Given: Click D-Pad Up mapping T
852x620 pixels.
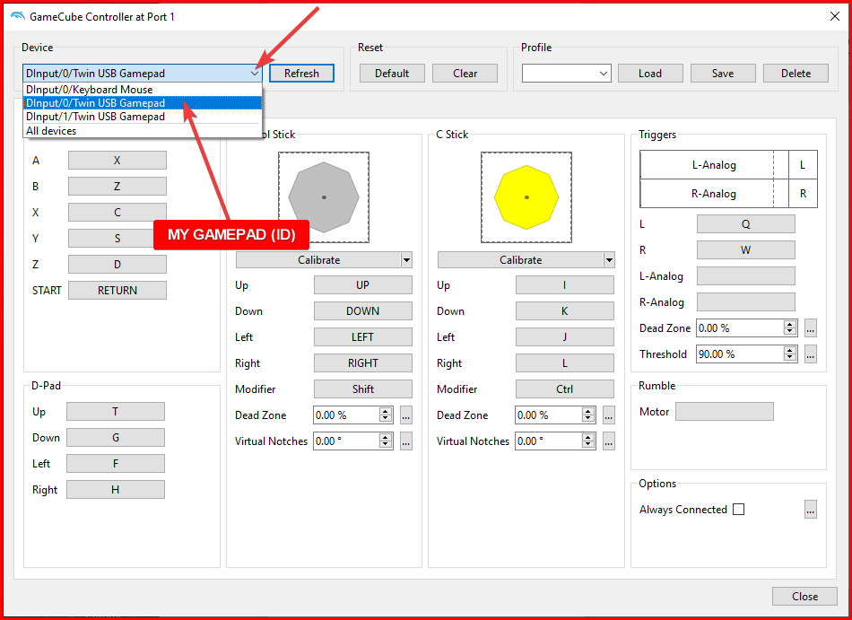Looking at the screenshot, I should point(115,411).
